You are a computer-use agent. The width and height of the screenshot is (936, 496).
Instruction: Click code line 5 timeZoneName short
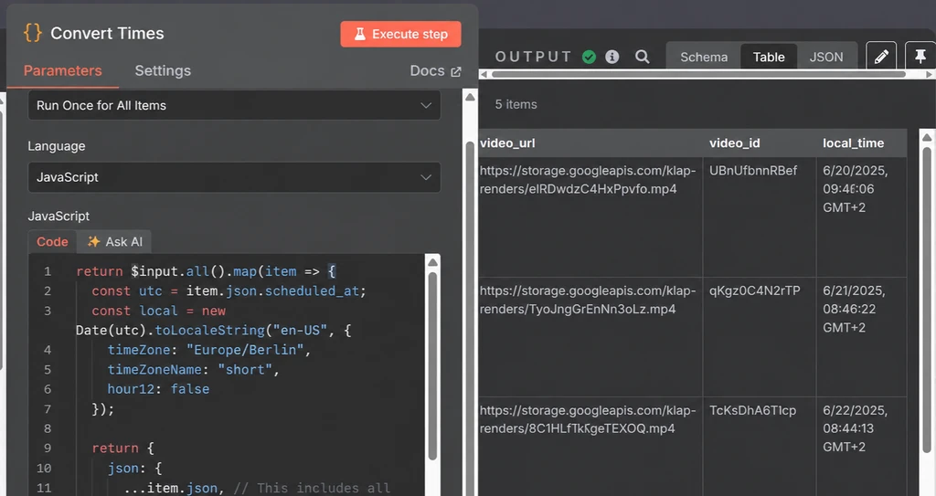[194, 369]
